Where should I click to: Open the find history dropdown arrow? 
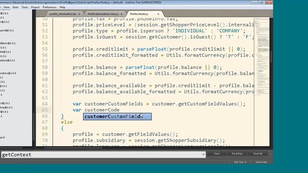(203, 155)
